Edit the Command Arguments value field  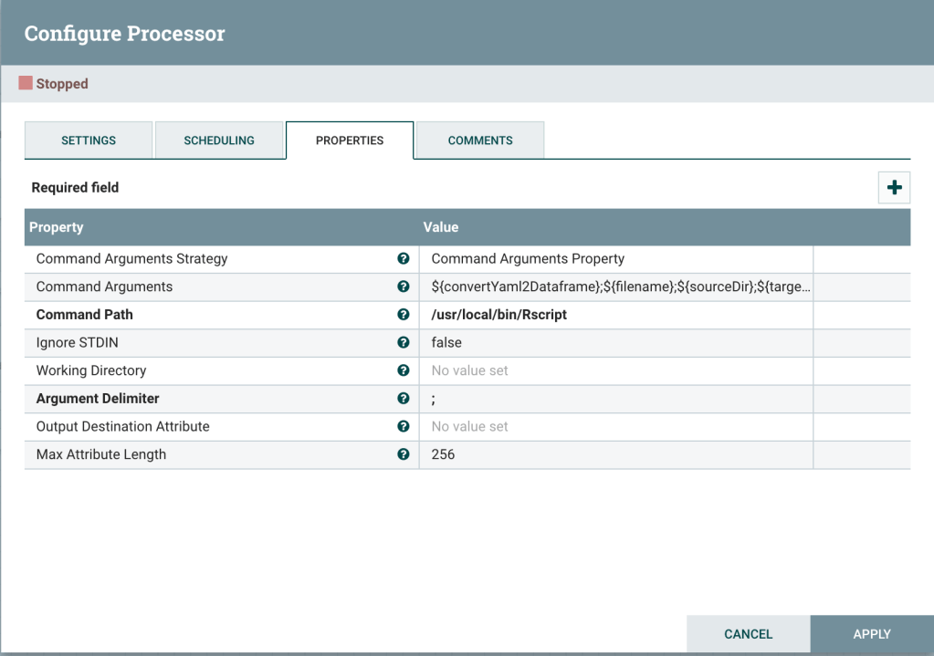[x=615, y=286]
